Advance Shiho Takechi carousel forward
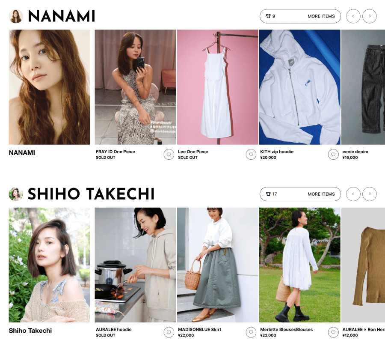 point(370,194)
